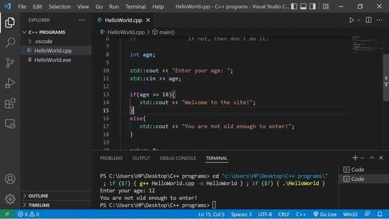
Task: Open errors and warnings count in status bar
Action: click(29, 214)
